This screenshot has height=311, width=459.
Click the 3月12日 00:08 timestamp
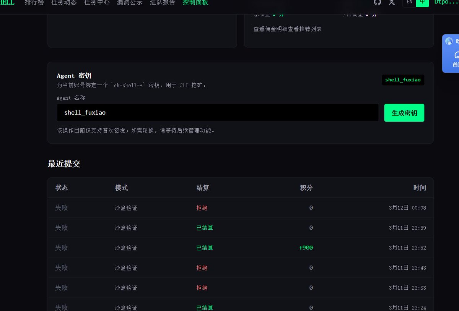tap(407, 208)
